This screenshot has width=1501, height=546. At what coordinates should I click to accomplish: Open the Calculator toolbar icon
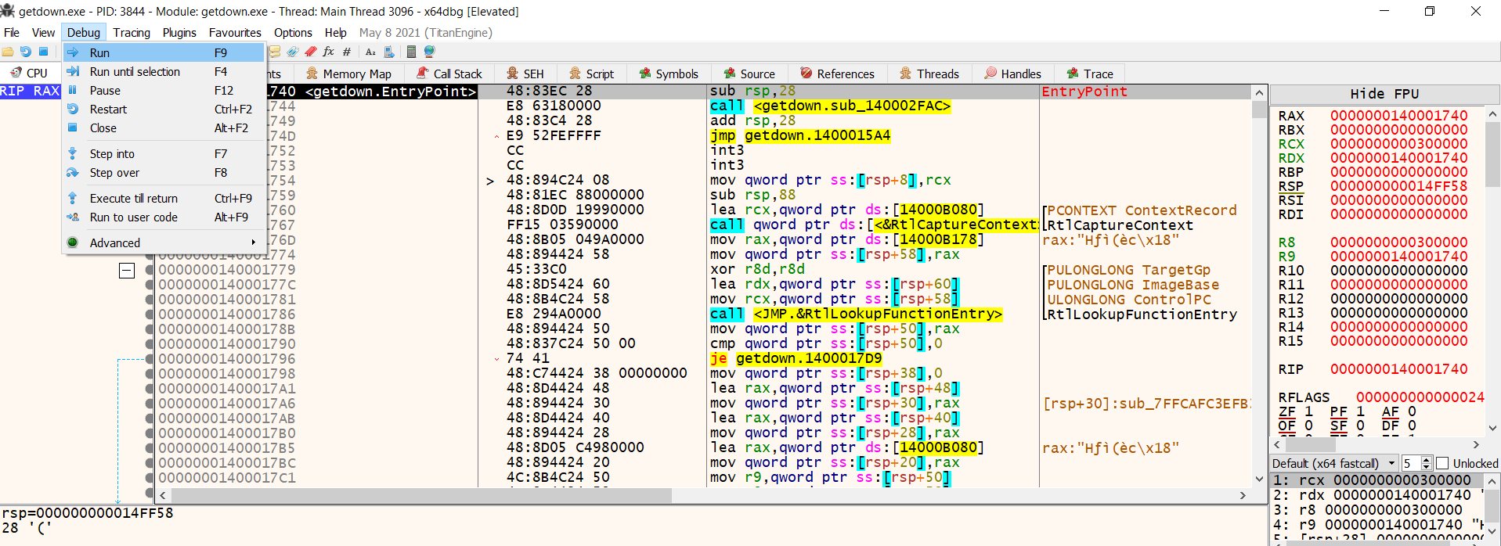[411, 52]
